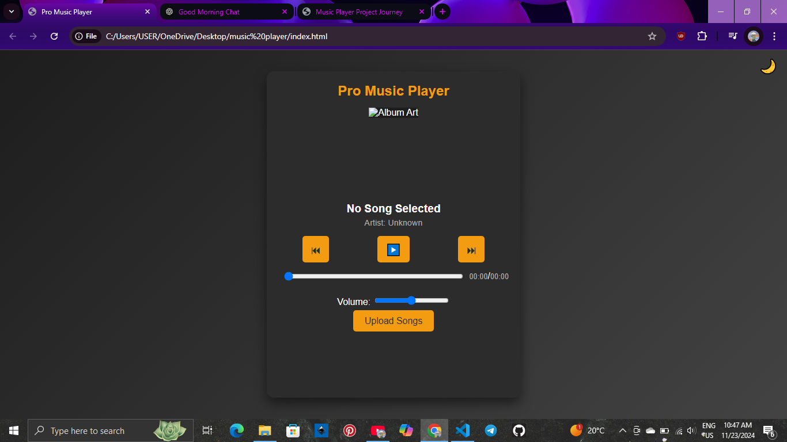This screenshot has width=787, height=442.
Task: Toggle dark mode with the moon icon
Action: tap(769, 66)
